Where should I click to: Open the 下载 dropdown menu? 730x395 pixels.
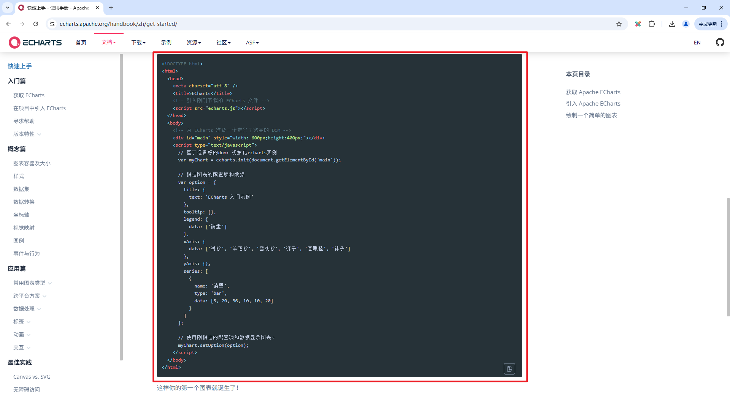tap(138, 43)
